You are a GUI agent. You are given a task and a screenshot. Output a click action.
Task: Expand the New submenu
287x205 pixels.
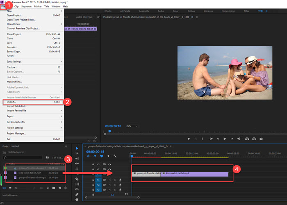click(x=33, y=11)
